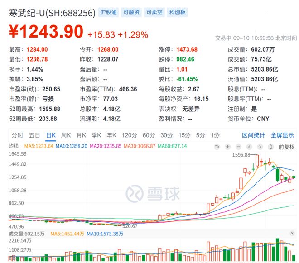Screen dimensions: 299x263
Task: Click 最高 value 1284.00
Action: coord(37,49)
